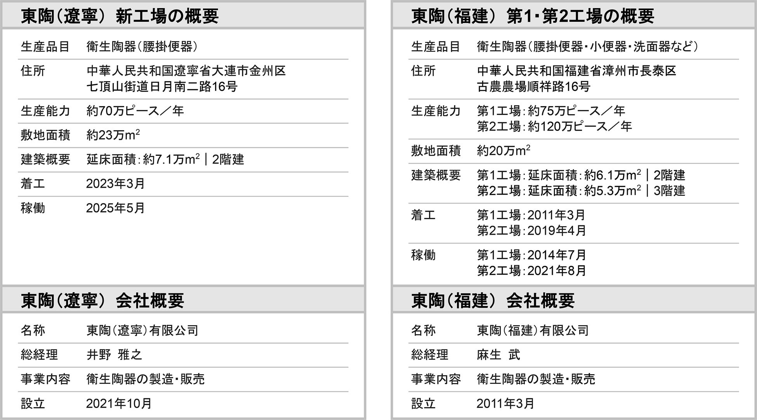
Task: Click 東陶(遼寧)有限公司 company name
Action: (x=142, y=331)
